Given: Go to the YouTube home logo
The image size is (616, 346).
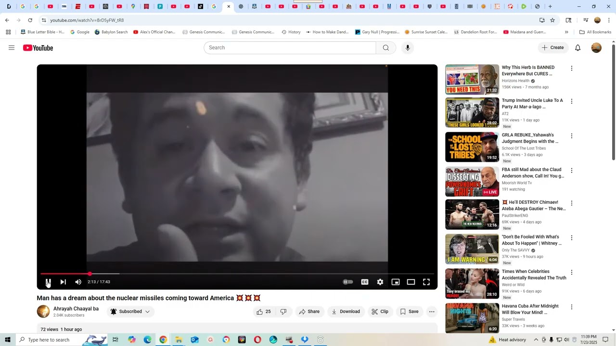Looking at the screenshot, I should 38,48.
